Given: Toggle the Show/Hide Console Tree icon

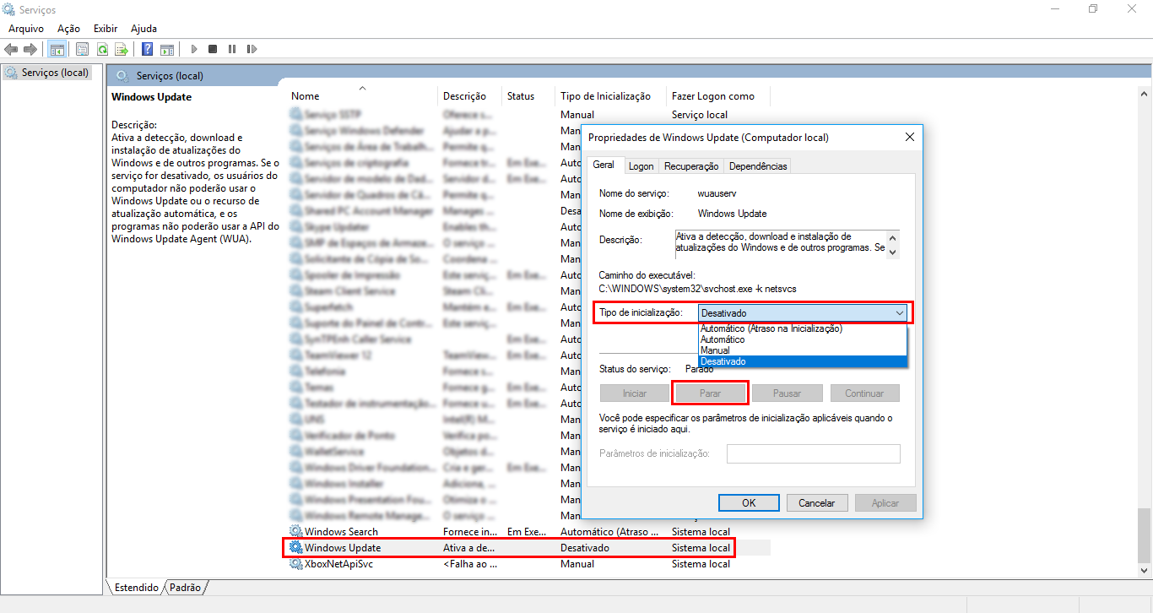Looking at the screenshot, I should pos(57,49).
